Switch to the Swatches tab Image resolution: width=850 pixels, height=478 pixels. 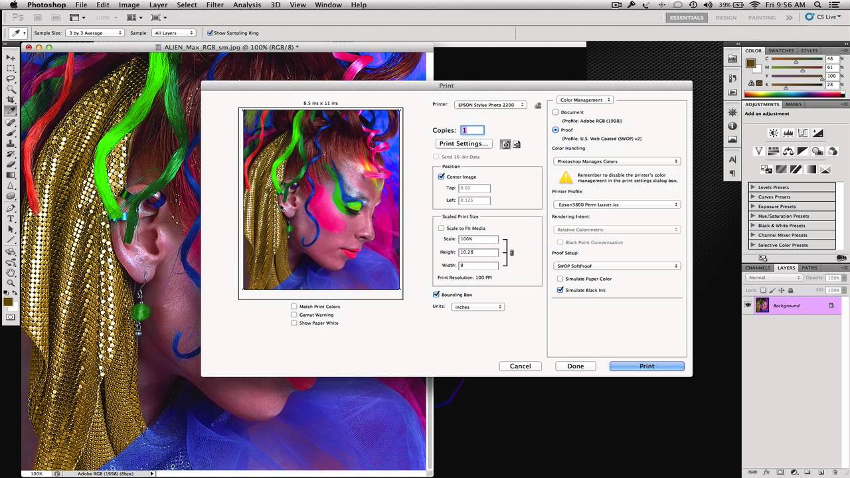coord(781,50)
